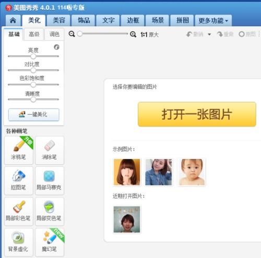Select the 局部彩色笔 color brush tool

[19, 212]
